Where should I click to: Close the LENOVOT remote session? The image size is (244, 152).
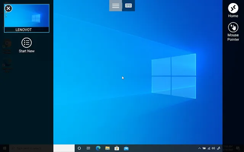pyautogui.click(x=8, y=8)
